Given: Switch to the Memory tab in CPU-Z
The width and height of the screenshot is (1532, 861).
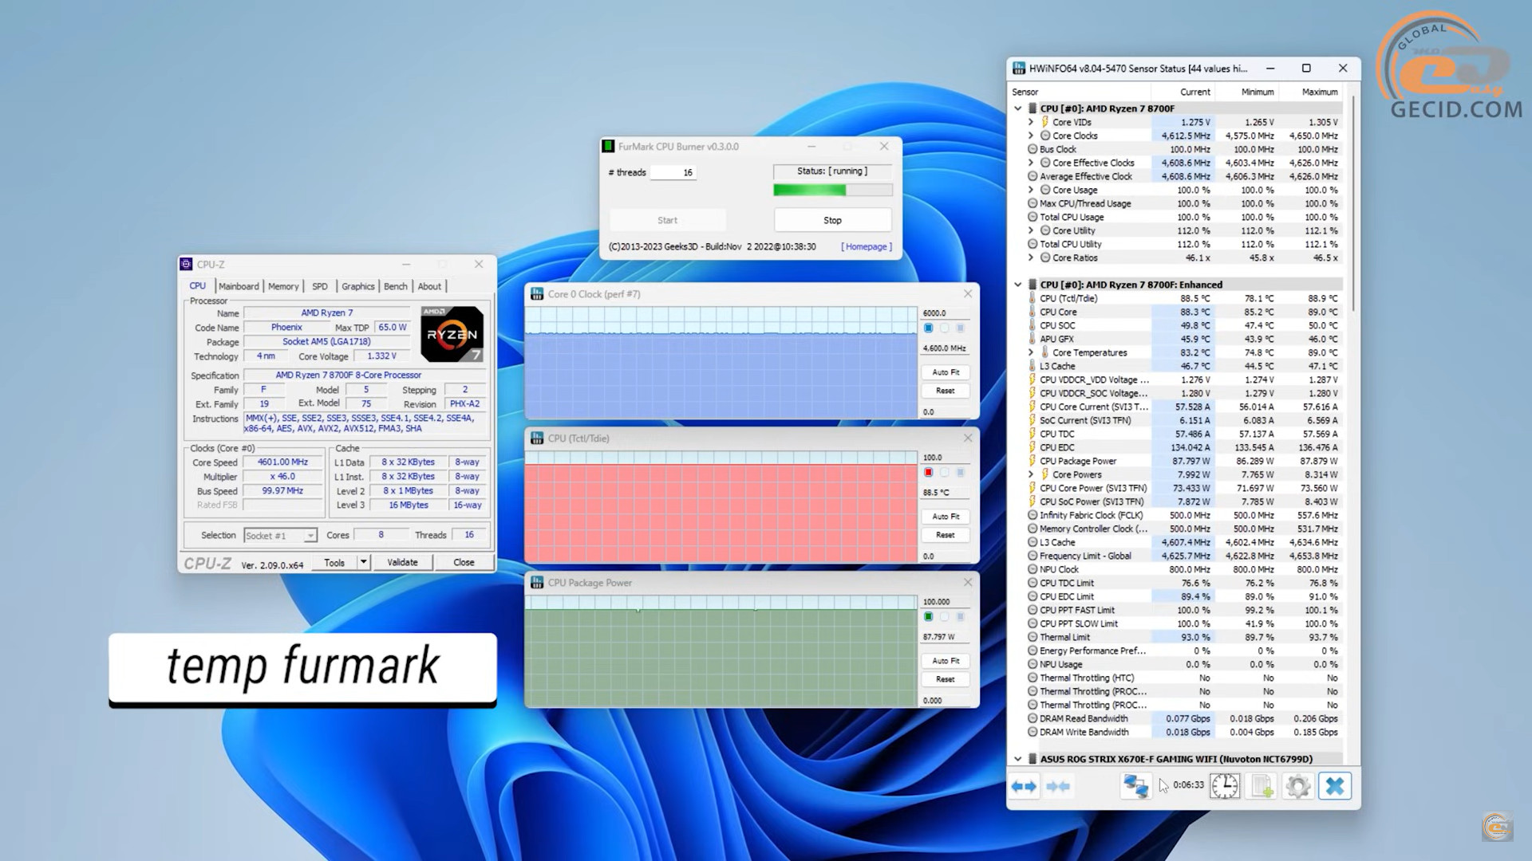Looking at the screenshot, I should coord(283,286).
